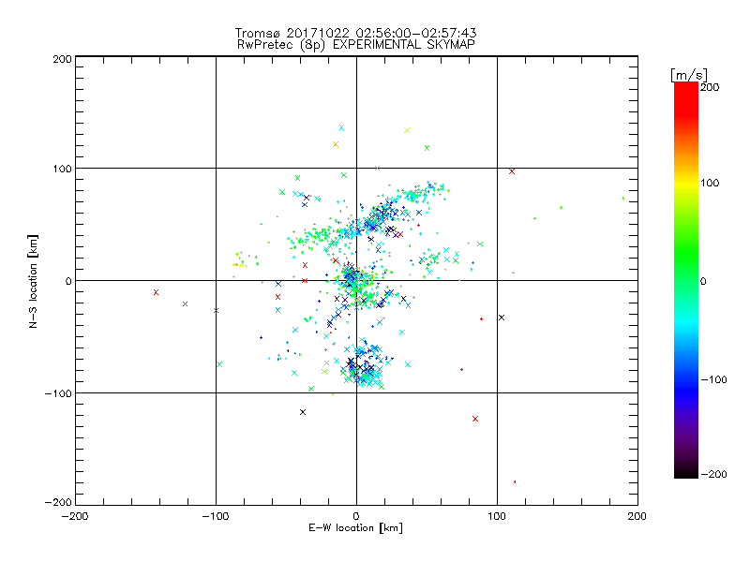The height and width of the screenshot is (562, 750).
Task: Click the black X marker below the -100 km gridline
Action: (302, 412)
